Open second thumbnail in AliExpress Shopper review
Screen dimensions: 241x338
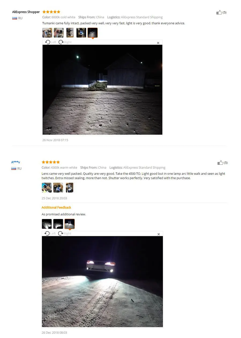tap(59, 33)
